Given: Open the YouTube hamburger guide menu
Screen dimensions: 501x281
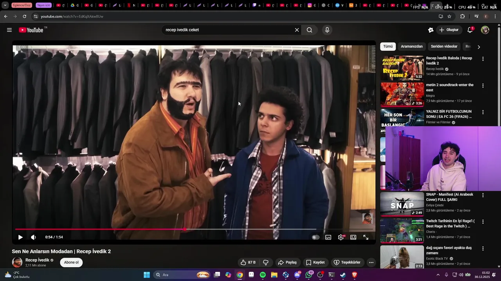Looking at the screenshot, I should [9, 30].
